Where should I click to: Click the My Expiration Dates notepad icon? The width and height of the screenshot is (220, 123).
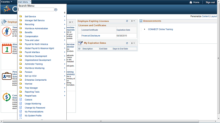coord(80,43)
